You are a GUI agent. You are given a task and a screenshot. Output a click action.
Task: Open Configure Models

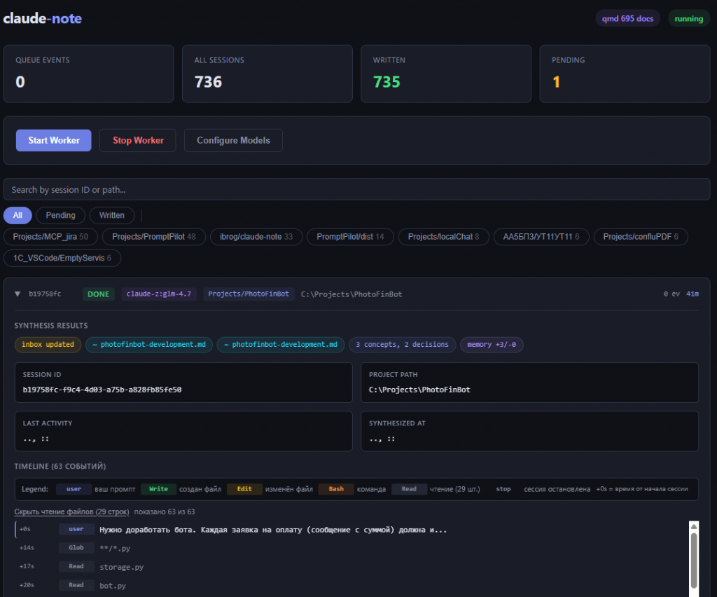[x=233, y=140]
